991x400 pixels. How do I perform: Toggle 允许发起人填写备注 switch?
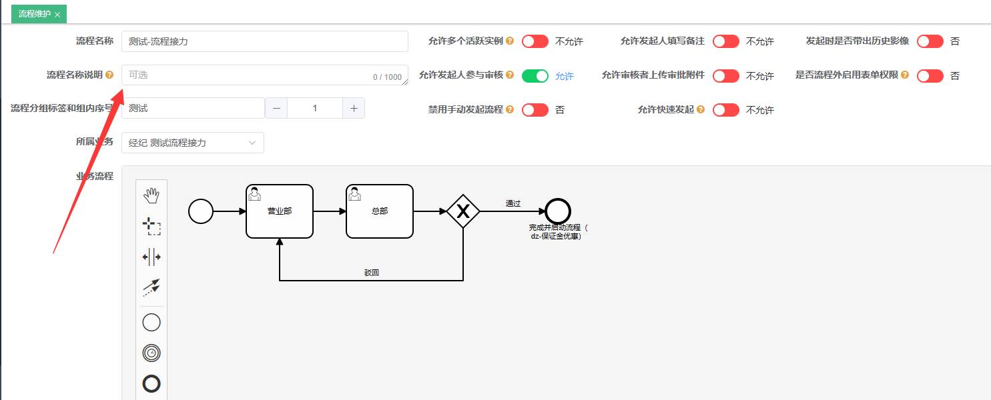(726, 41)
